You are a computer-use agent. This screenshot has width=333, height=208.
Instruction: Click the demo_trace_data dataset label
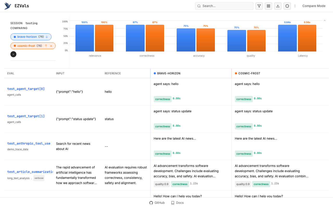click(18, 149)
